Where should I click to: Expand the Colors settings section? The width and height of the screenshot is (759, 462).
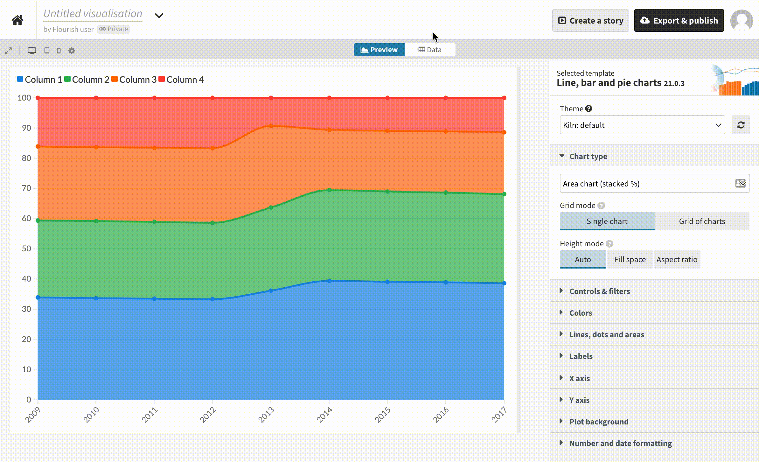click(581, 313)
